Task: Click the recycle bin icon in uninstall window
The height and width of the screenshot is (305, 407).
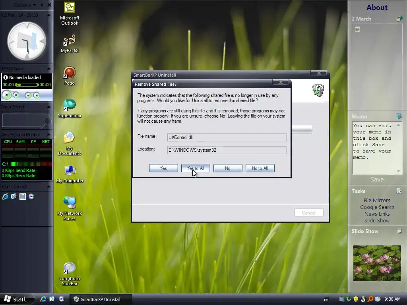Action: [x=318, y=90]
